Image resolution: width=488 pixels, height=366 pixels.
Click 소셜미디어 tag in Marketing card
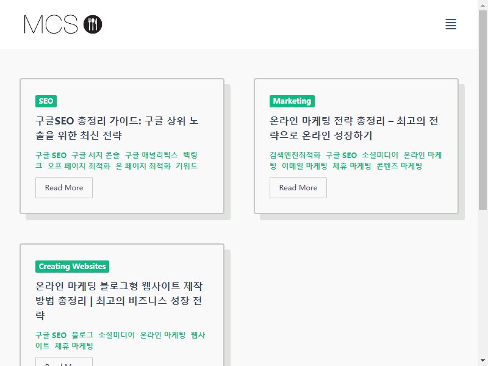click(380, 156)
